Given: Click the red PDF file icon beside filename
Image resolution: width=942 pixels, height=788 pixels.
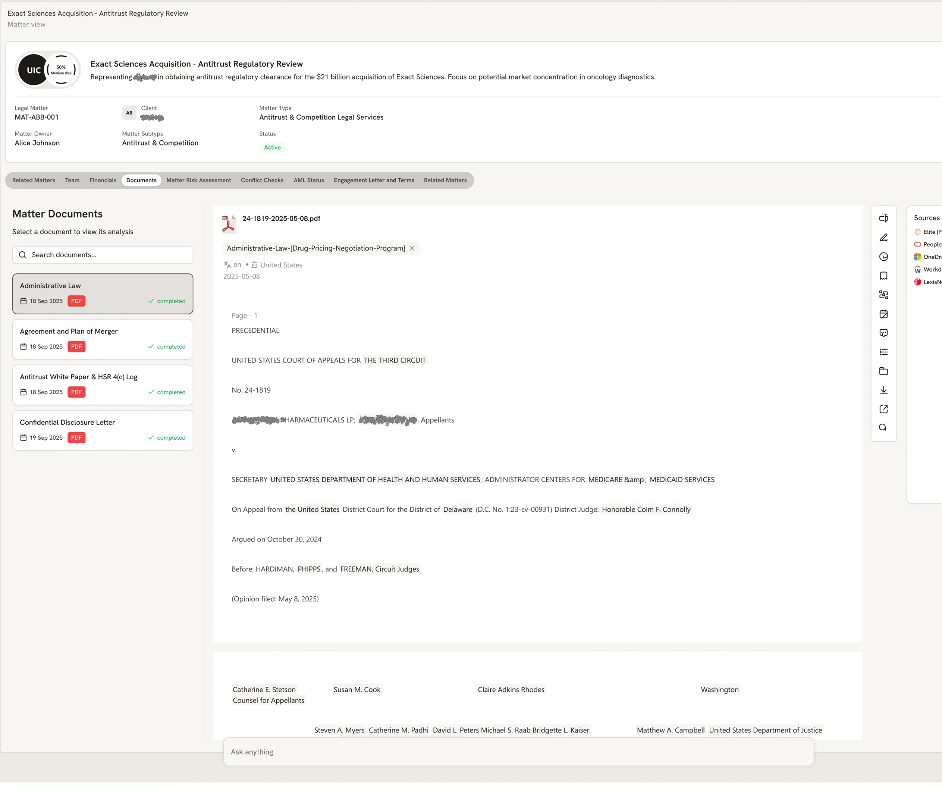Looking at the screenshot, I should click(229, 224).
